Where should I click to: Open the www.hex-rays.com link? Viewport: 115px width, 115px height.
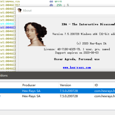[x=77, y=67]
